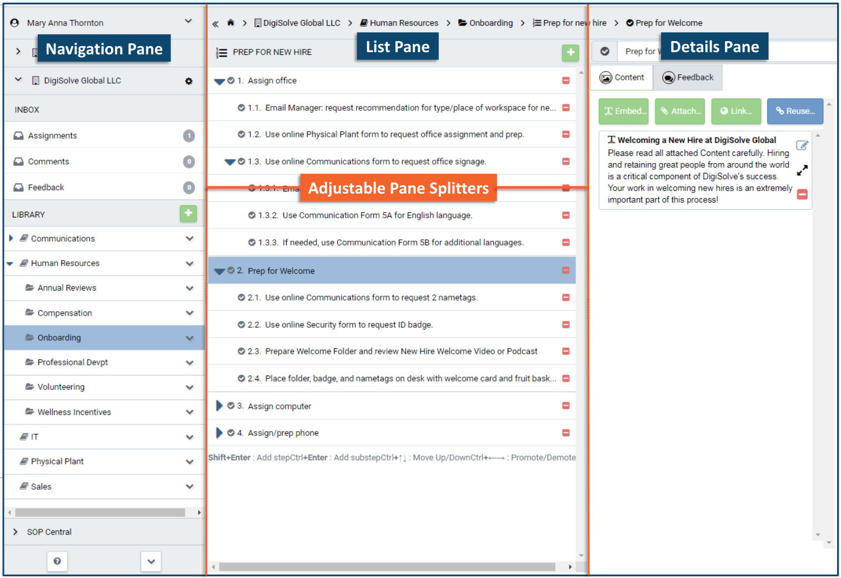Open the Mary Anna Thornton user dropdown
841x578 pixels.
click(x=188, y=21)
